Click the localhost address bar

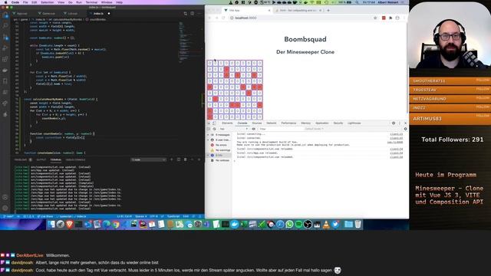[x=301, y=18]
